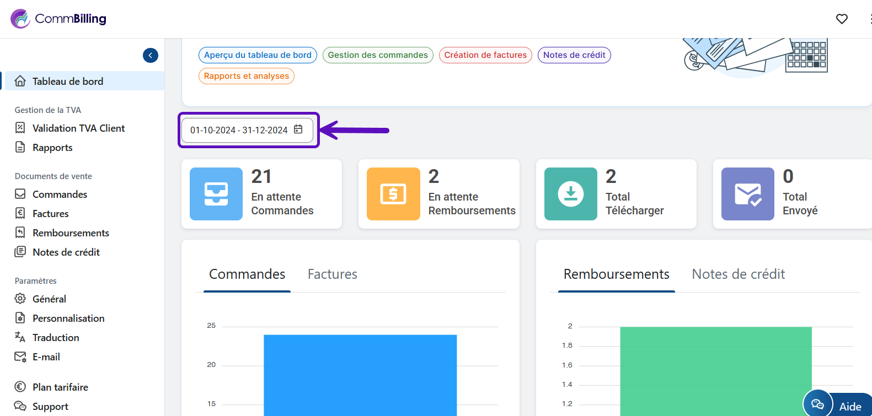
Task: Select the Commandes chart tab
Action: [247, 274]
